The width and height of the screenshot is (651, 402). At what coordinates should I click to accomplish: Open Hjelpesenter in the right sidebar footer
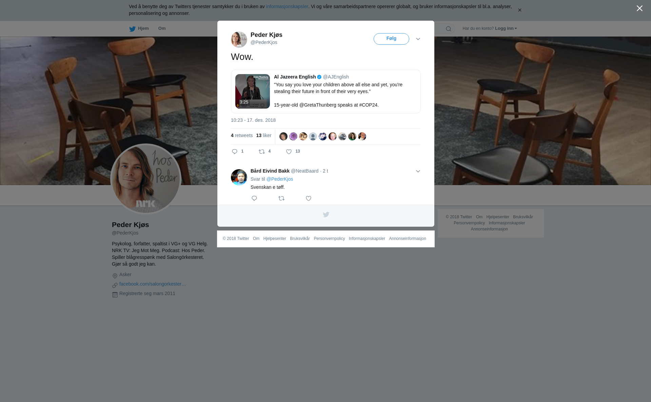(x=498, y=217)
